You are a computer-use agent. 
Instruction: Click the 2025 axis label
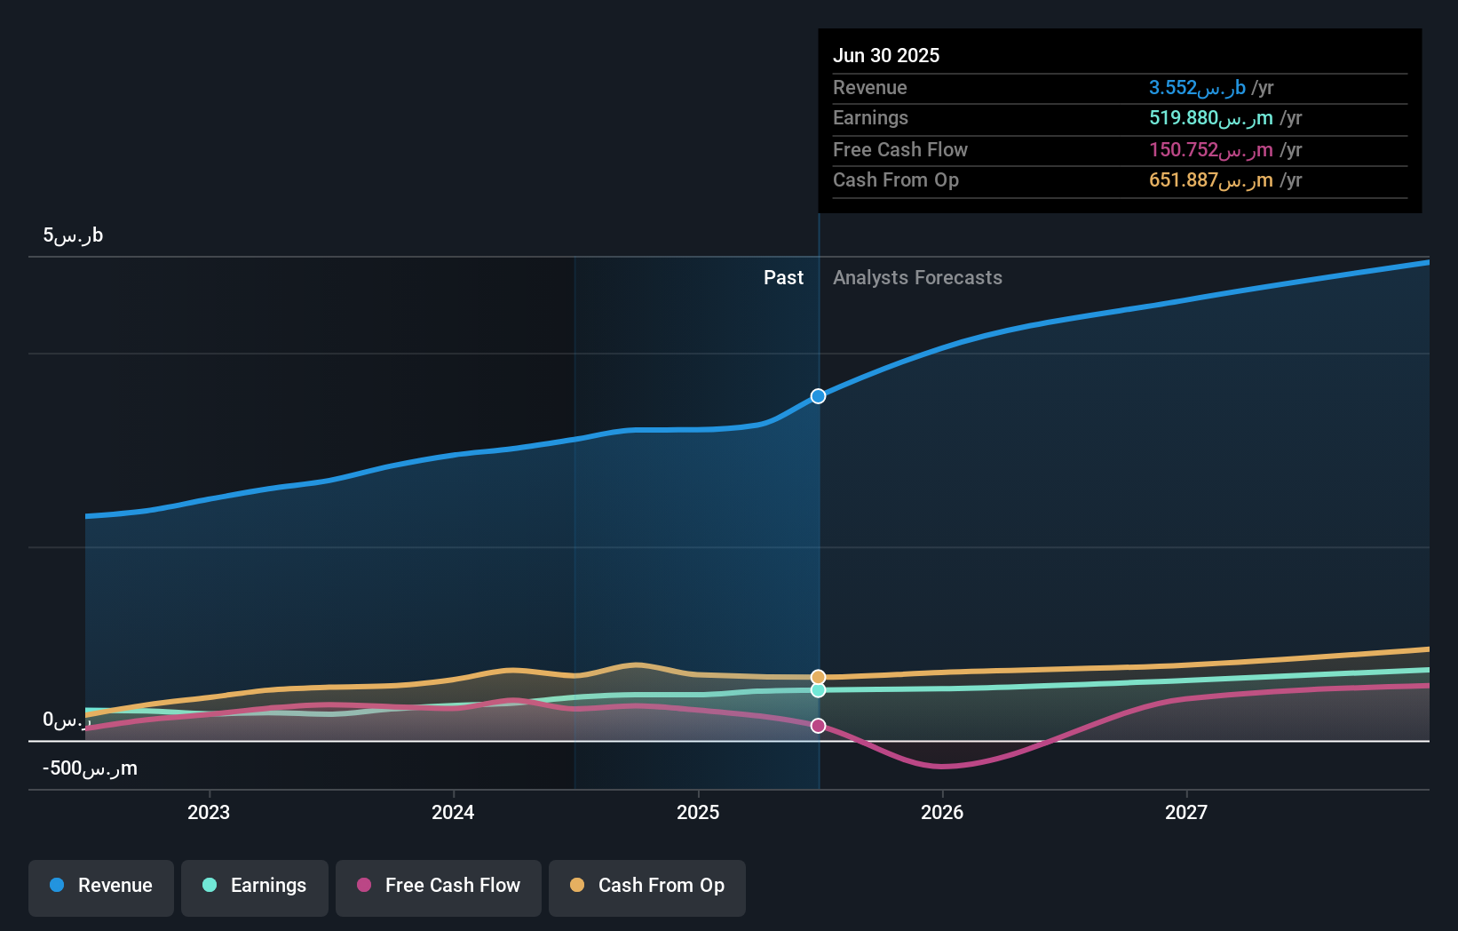pyautogui.click(x=698, y=811)
